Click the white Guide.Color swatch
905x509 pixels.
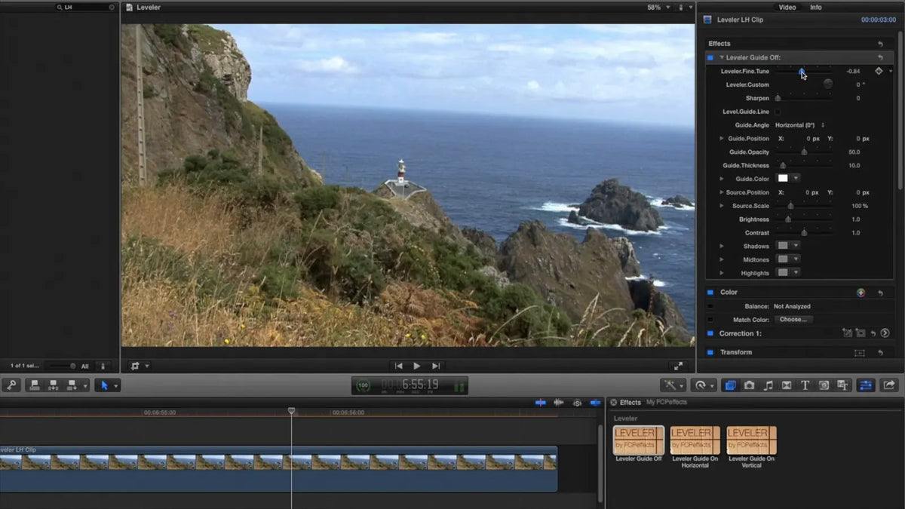783,179
